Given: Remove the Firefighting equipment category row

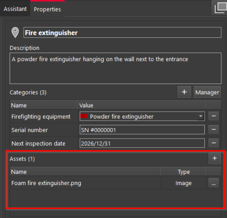Looking at the screenshot, I should pos(214,116).
